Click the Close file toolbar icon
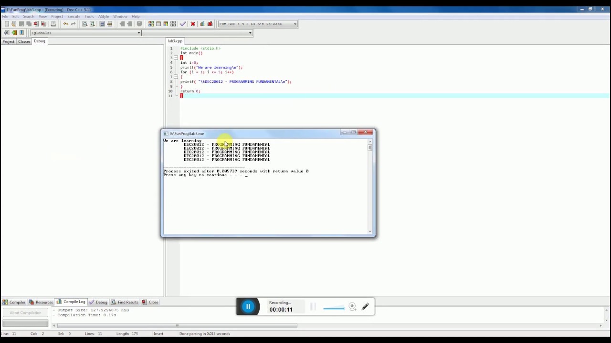Viewport: 611px width, 343px height. pyautogui.click(x=36, y=24)
